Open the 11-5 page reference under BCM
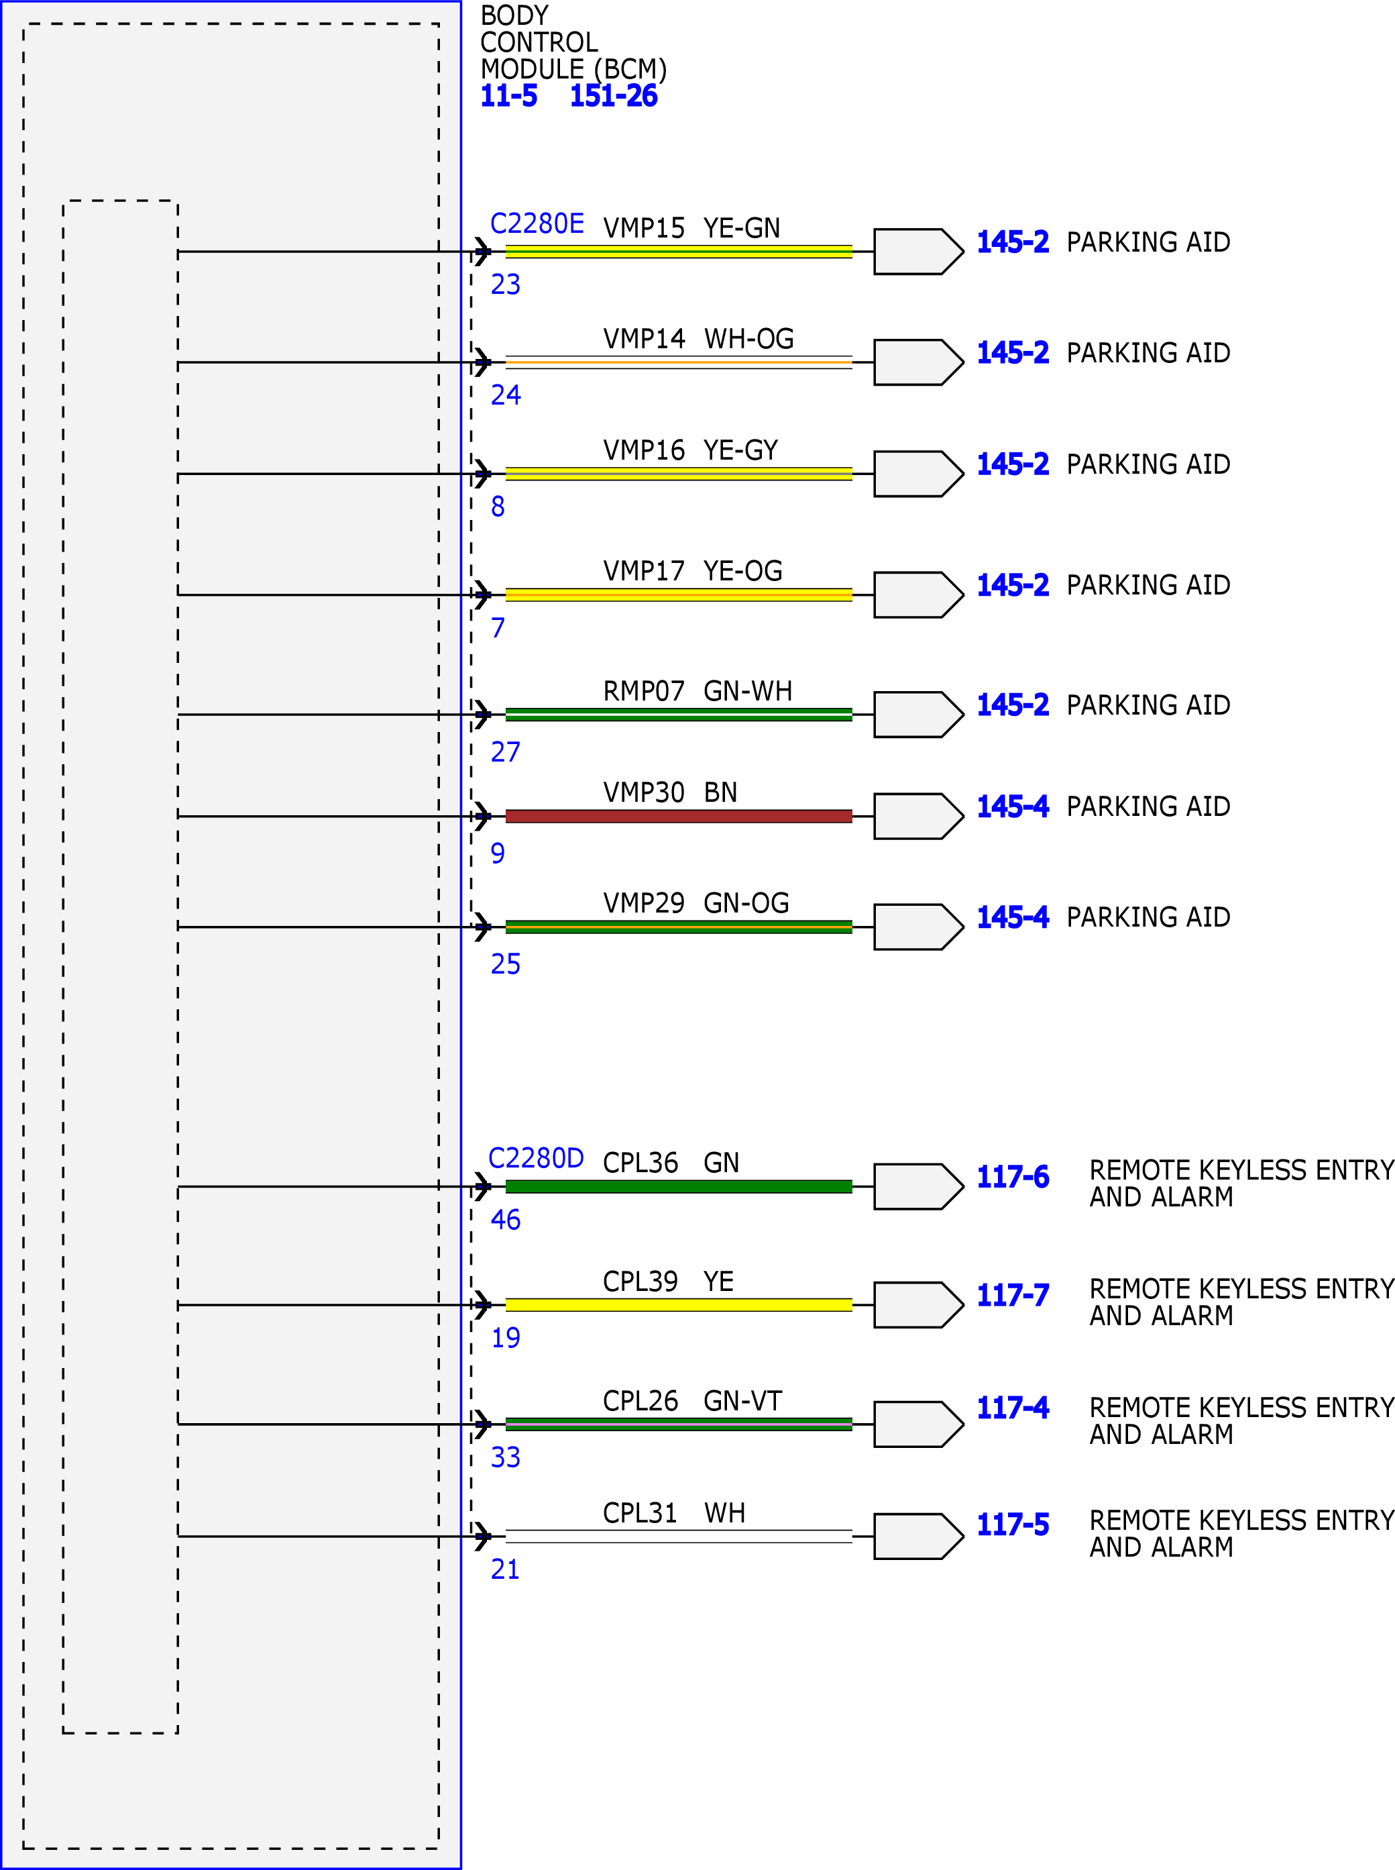 [x=508, y=97]
